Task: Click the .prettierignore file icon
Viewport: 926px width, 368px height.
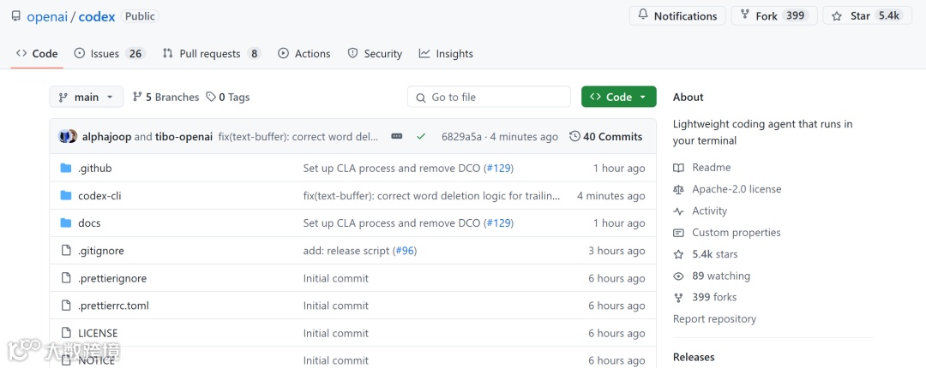Action: point(66,278)
